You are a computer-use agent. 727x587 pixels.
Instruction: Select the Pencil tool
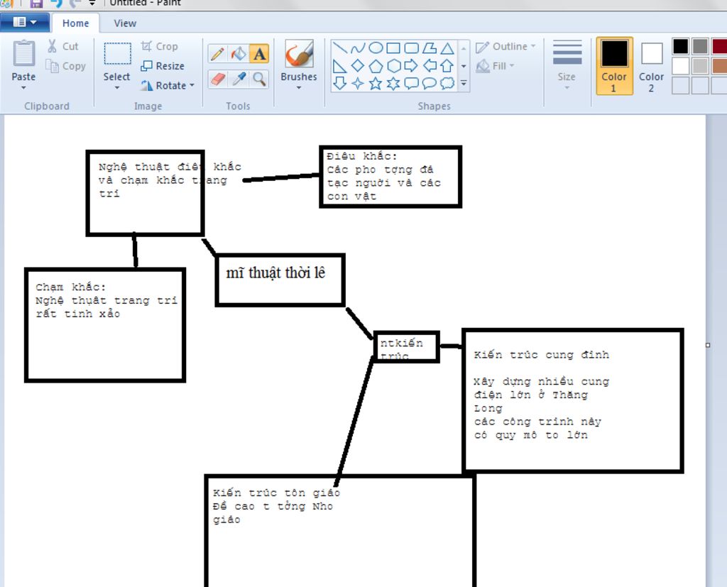coord(217,54)
